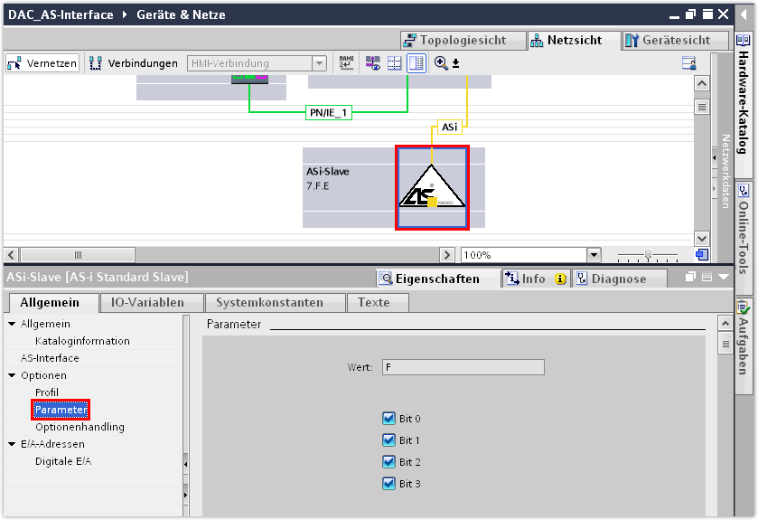Click the Vernetzen button
Screen dimensions: 758x520
click(x=42, y=63)
